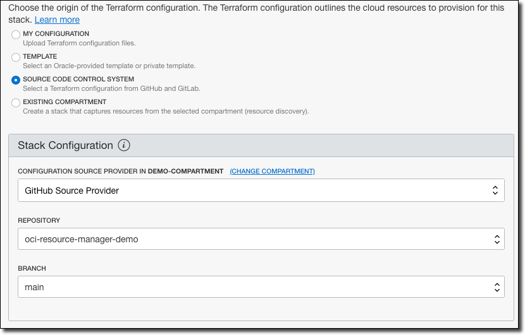Click the Template option label text
This screenshot has width=525, height=335.
(x=40, y=57)
